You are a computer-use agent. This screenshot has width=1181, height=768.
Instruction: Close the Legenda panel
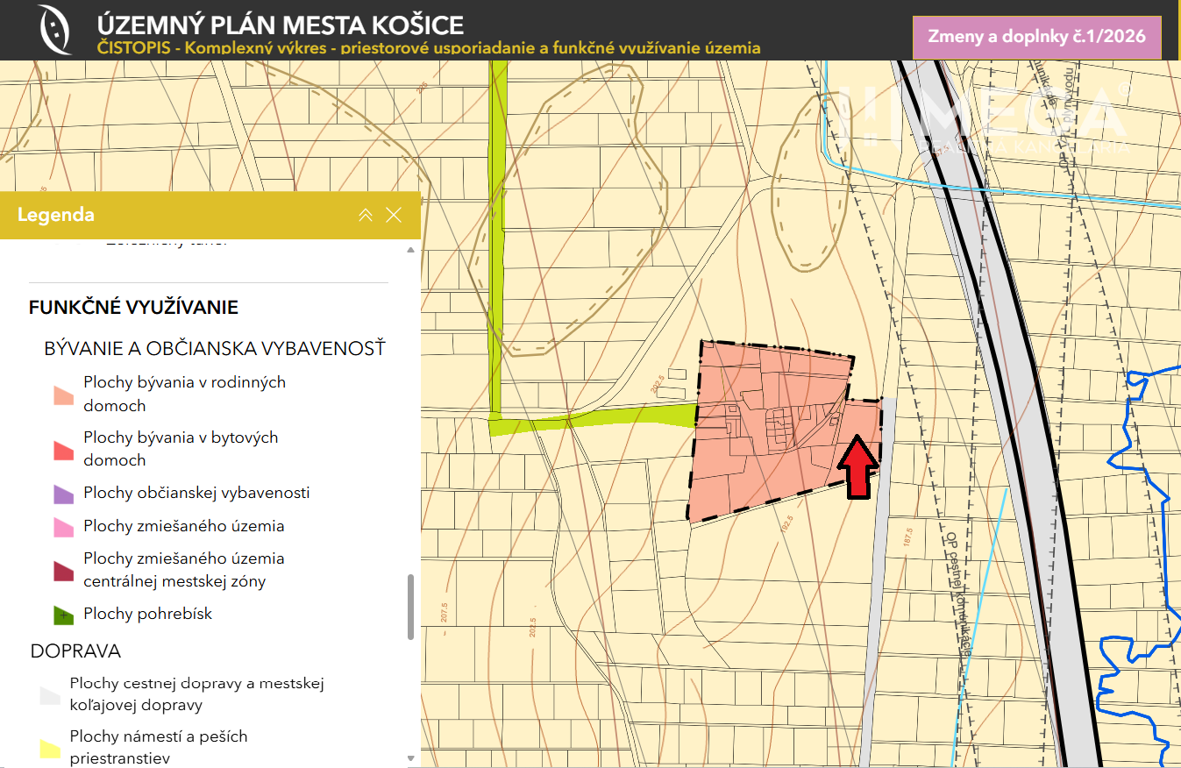394,215
